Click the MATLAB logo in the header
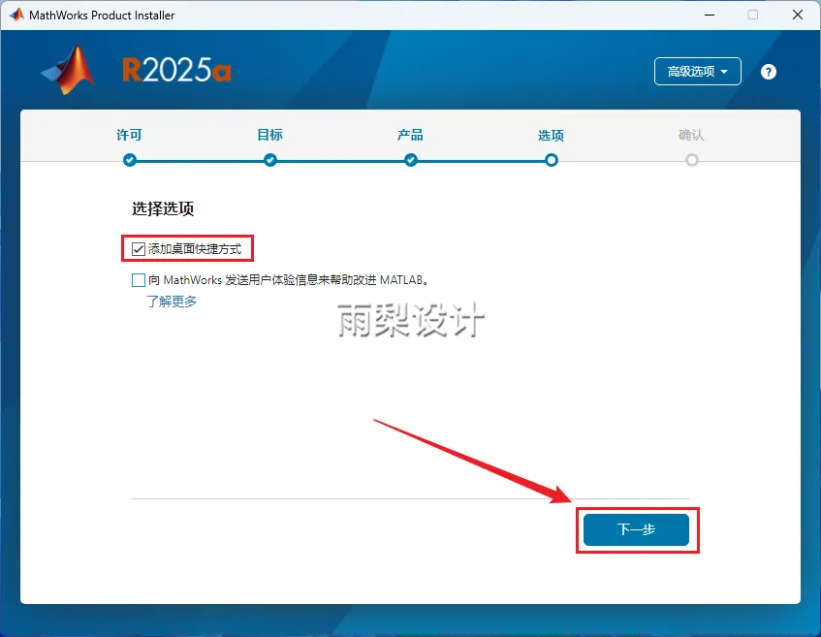The image size is (821, 637). coord(68,70)
